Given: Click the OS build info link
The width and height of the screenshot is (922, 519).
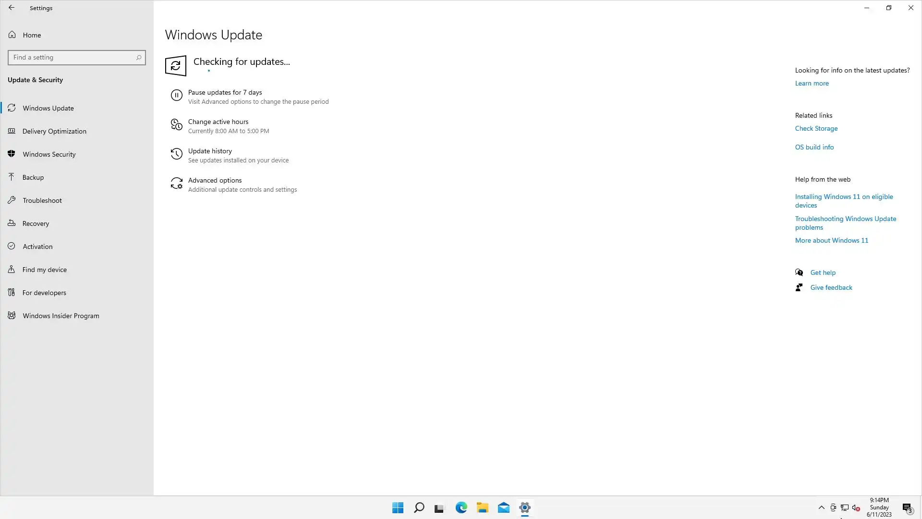Looking at the screenshot, I should (x=814, y=147).
